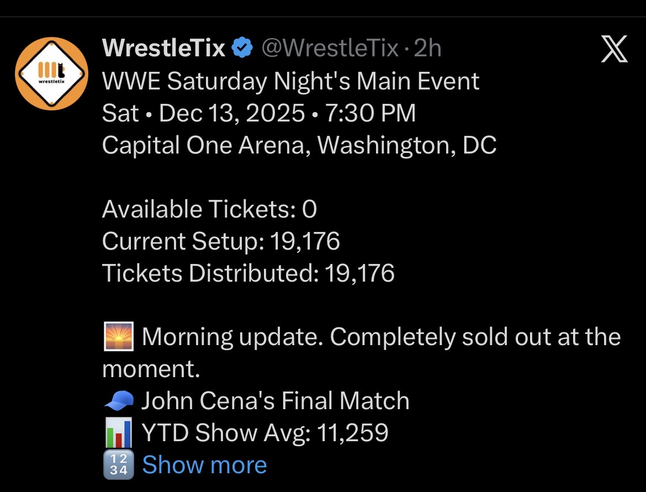The image size is (646, 492).
Task: Click the Morning update sold out text
Action: pyautogui.click(x=381, y=337)
